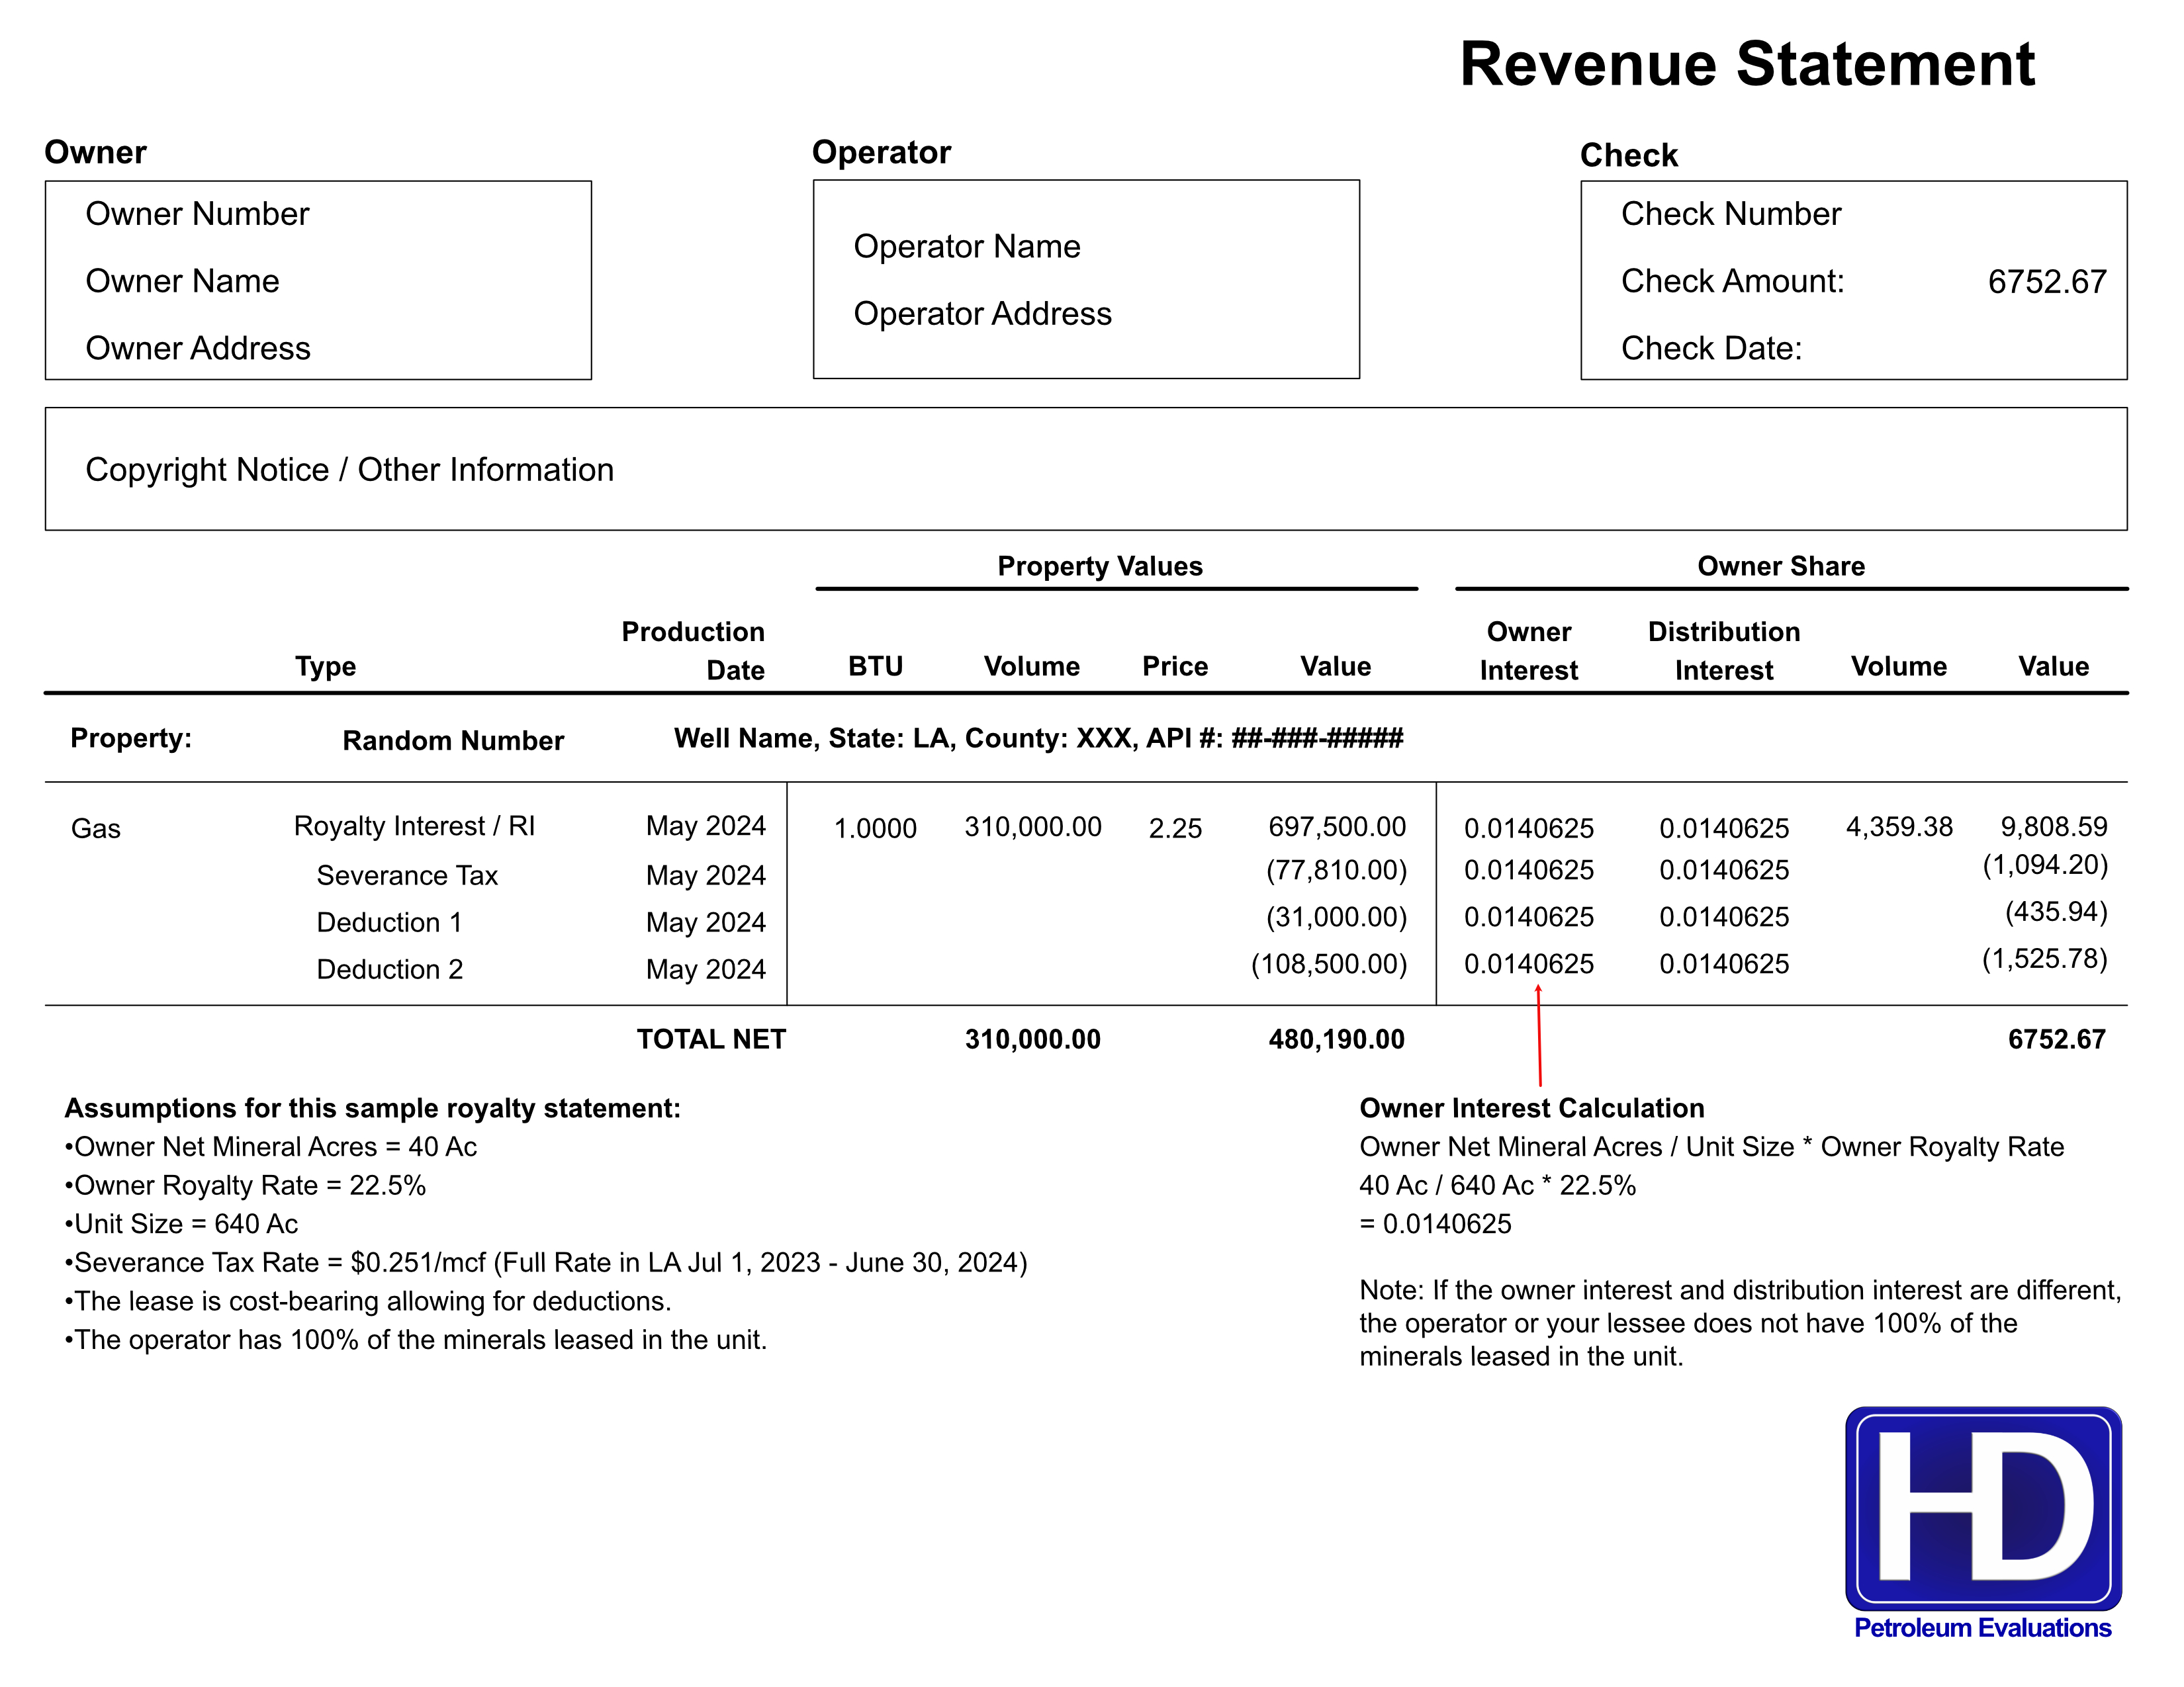Select the Deduction 2 row label
The height and width of the screenshot is (1687, 2184).
(x=390, y=969)
